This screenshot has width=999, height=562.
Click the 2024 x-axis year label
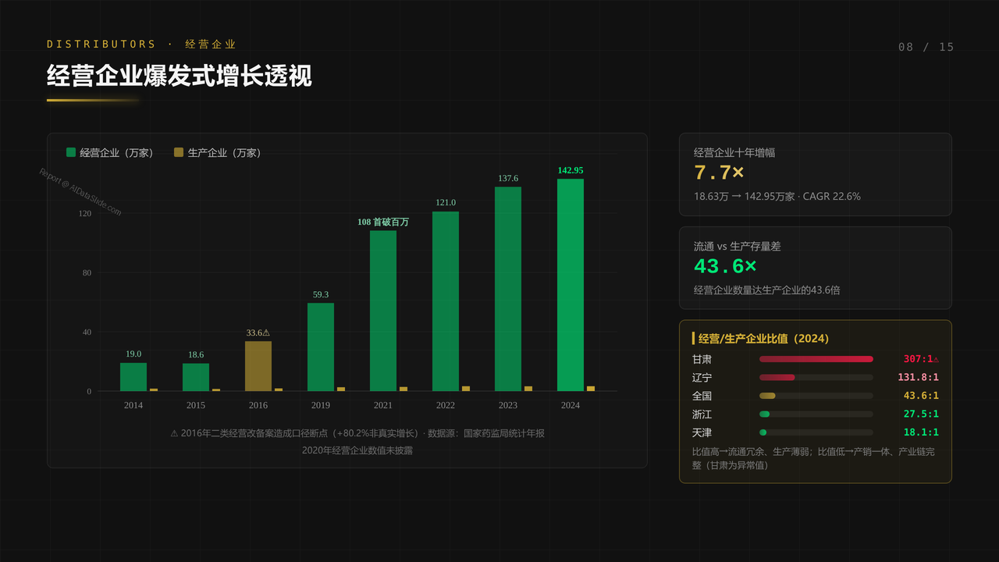tap(571, 405)
